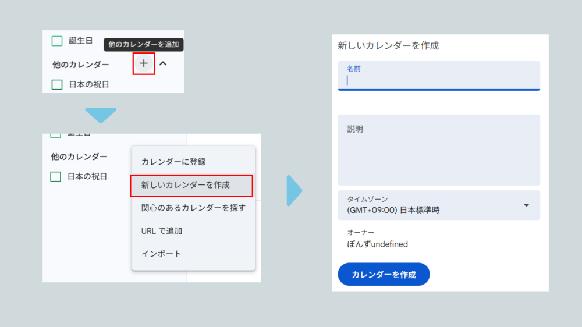Select 関心のあるカレンダーを探す menu item
The image size is (582, 327).
[x=193, y=208]
